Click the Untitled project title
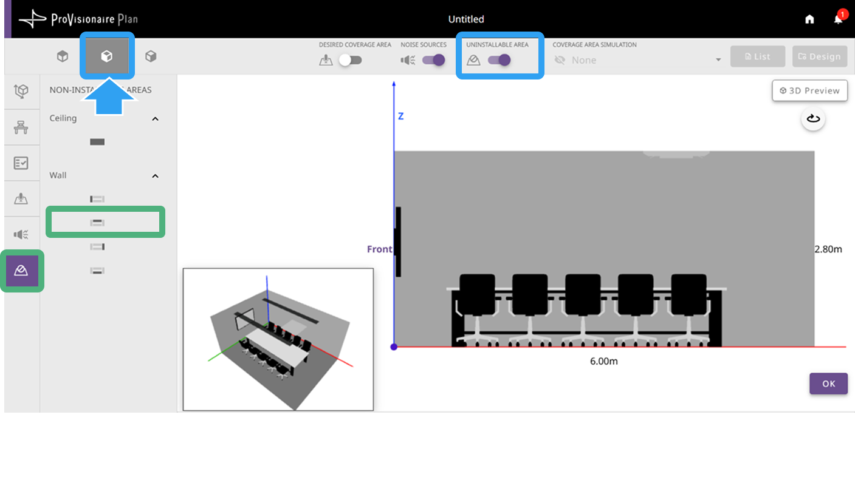 tap(466, 19)
